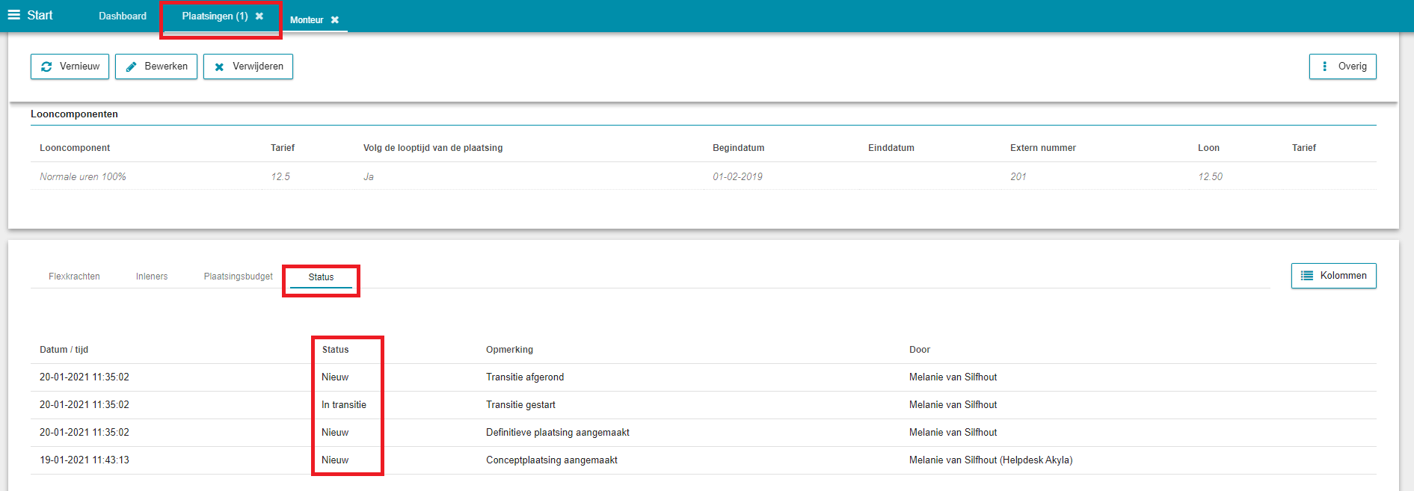Close the Monteur tab

pos(335,20)
